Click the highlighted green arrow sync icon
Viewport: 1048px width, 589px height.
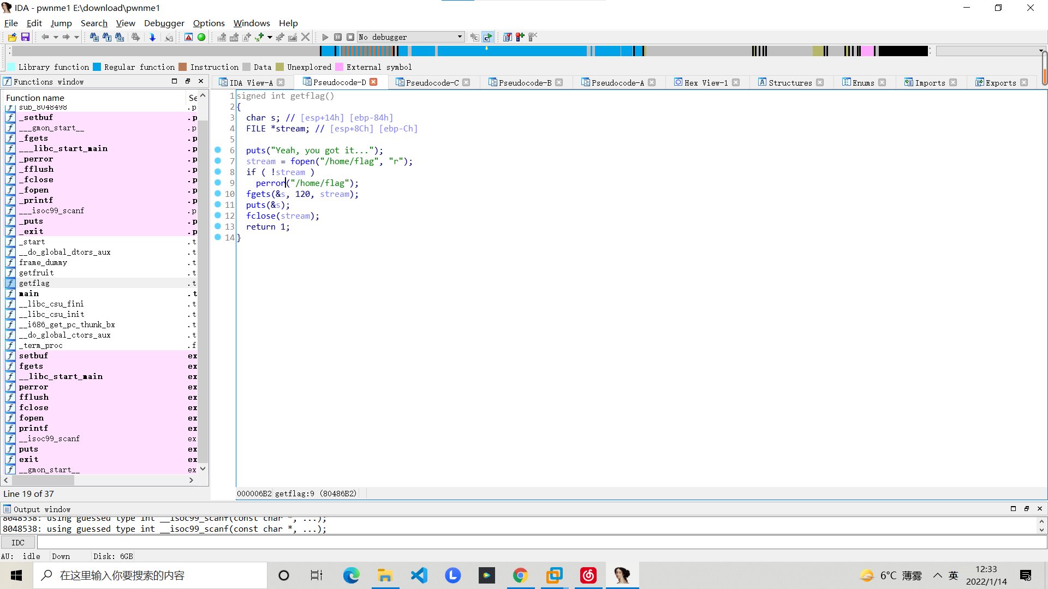(x=487, y=37)
